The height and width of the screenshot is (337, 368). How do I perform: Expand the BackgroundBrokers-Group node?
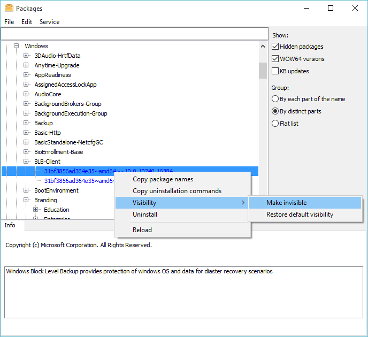pyautogui.click(x=26, y=103)
